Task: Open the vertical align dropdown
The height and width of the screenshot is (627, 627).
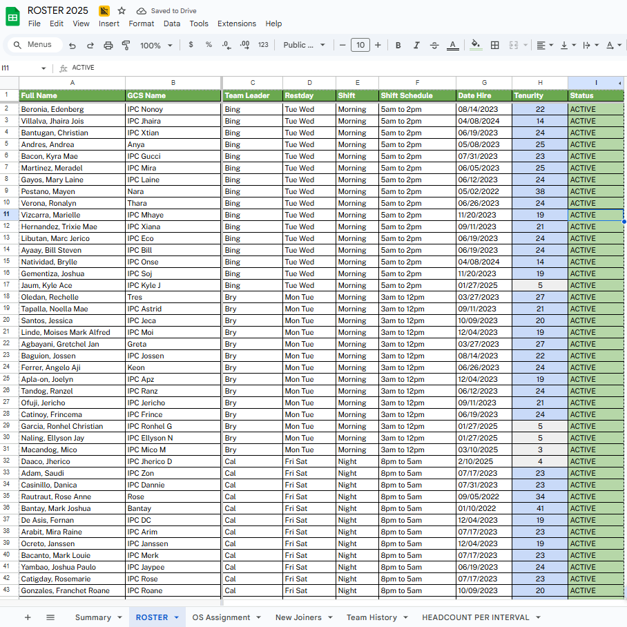Action: (x=568, y=45)
